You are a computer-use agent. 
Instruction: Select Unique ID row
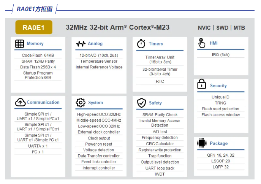click(x=221, y=97)
